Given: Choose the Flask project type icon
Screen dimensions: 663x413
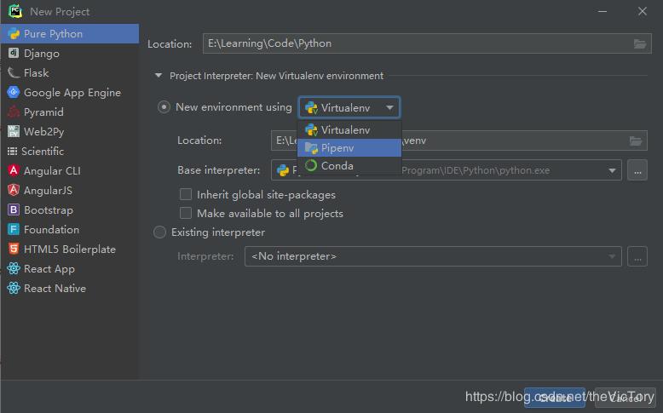Looking at the screenshot, I should pos(14,73).
